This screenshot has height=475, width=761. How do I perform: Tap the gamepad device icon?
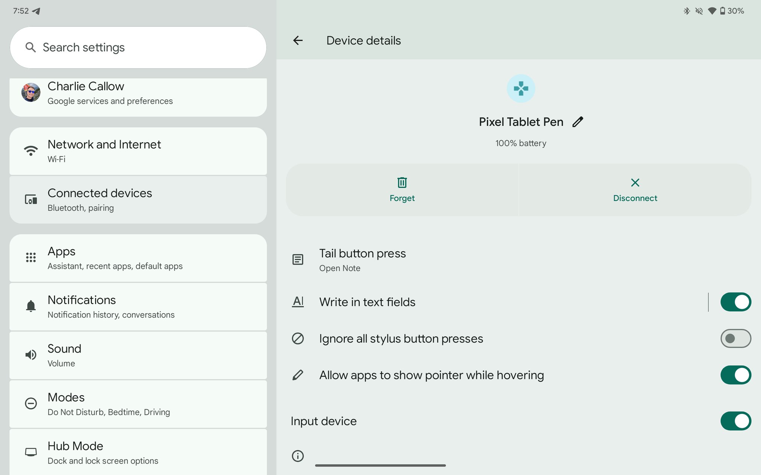coord(521,88)
